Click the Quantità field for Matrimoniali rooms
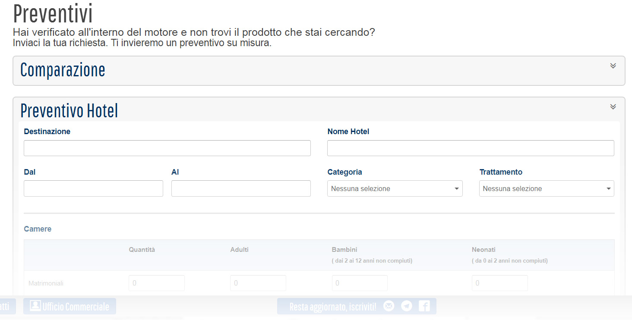This screenshot has height=320, width=632. pyautogui.click(x=156, y=283)
